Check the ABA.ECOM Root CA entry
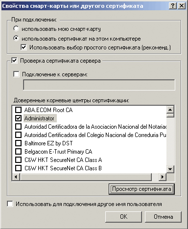The width and height of the screenshot is (188, 229). click(18, 110)
